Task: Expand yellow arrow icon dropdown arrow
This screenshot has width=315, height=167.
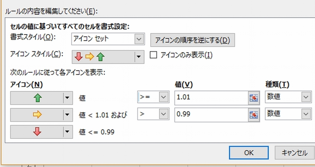Action: click(x=67, y=115)
